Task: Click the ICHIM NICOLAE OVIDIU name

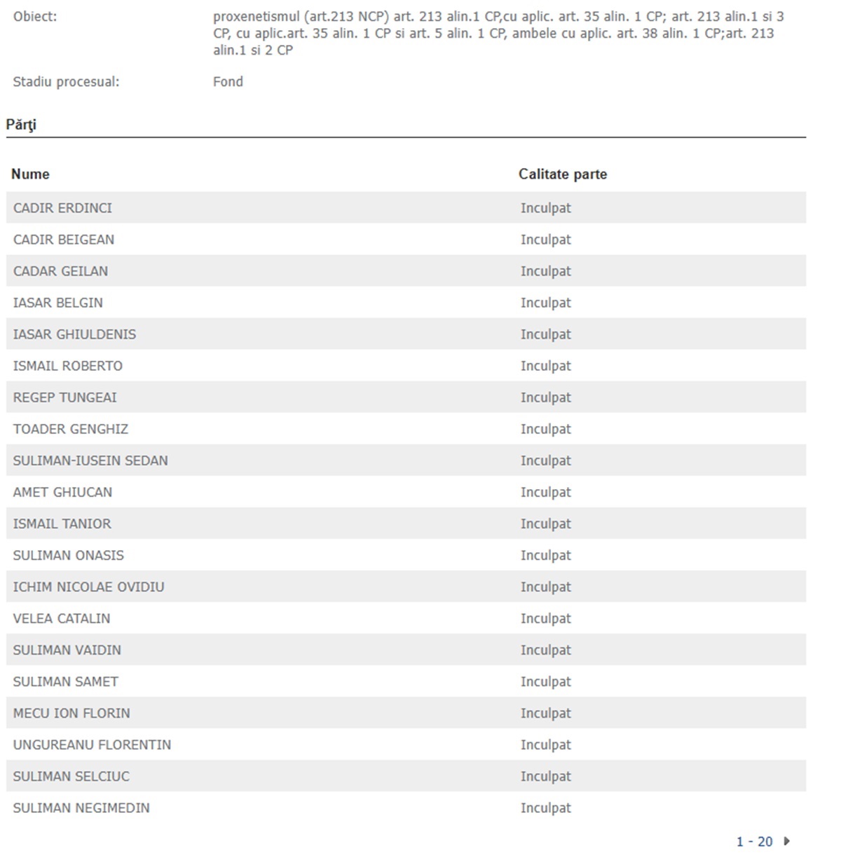Action: pyautogui.click(x=88, y=587)
